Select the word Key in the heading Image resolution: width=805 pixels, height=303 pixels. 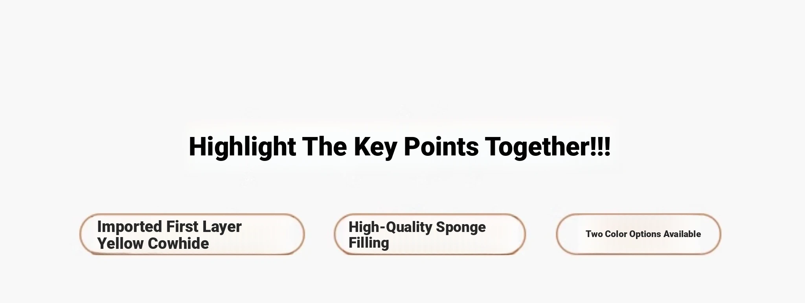(375, 147)
